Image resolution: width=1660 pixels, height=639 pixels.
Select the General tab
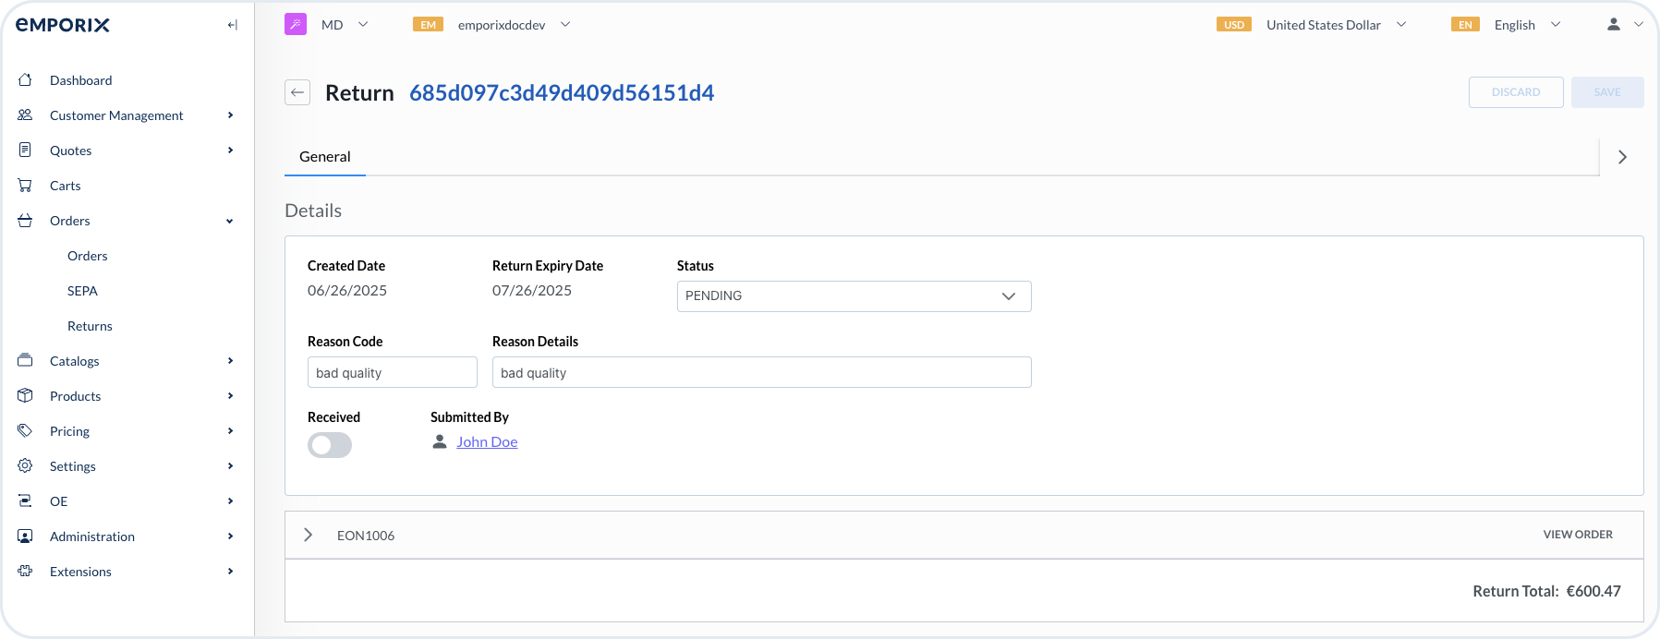[x=325, y=157]
